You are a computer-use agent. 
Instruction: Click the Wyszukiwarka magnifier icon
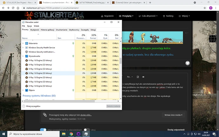(x=27, y=56)
